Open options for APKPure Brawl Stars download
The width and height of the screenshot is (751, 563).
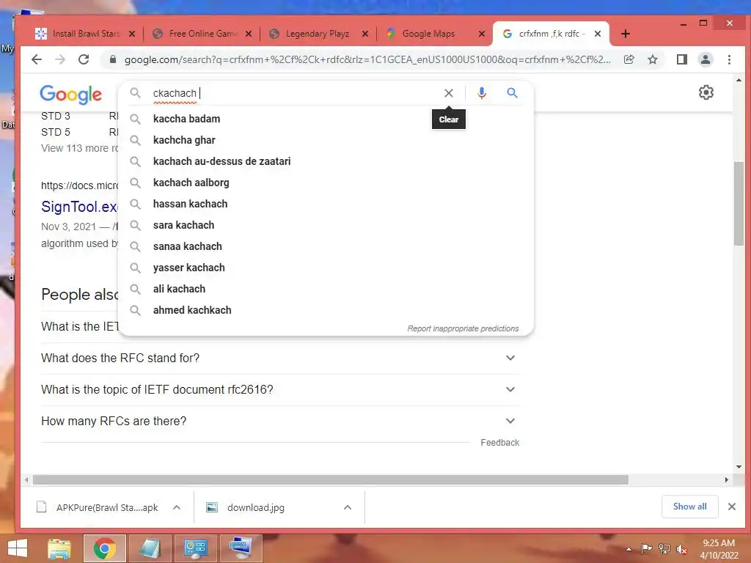click(177, 507)
